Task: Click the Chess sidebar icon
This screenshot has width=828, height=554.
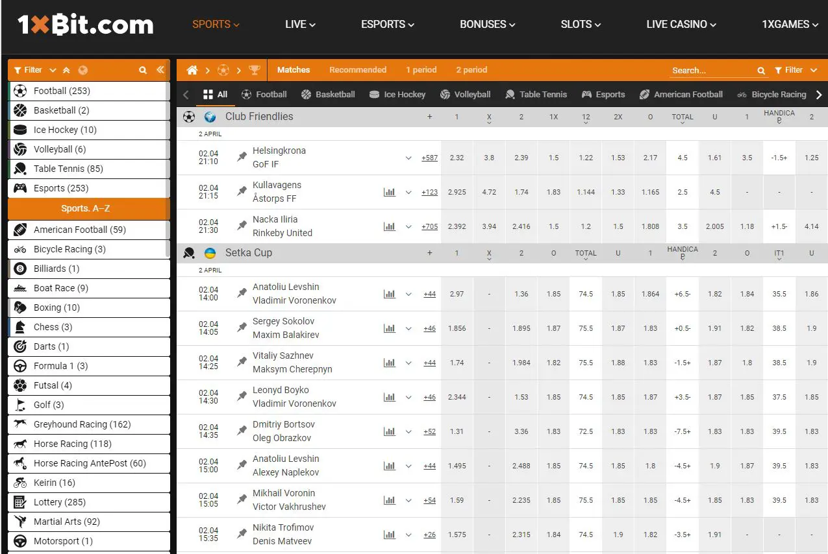Action: pyautogui.click(x=20, y=327)
